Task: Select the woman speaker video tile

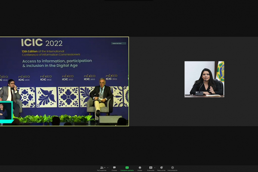Action: 204,79
